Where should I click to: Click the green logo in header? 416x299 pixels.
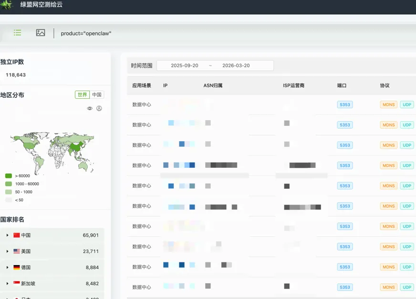pyautogui.click(x=6, y=4)
